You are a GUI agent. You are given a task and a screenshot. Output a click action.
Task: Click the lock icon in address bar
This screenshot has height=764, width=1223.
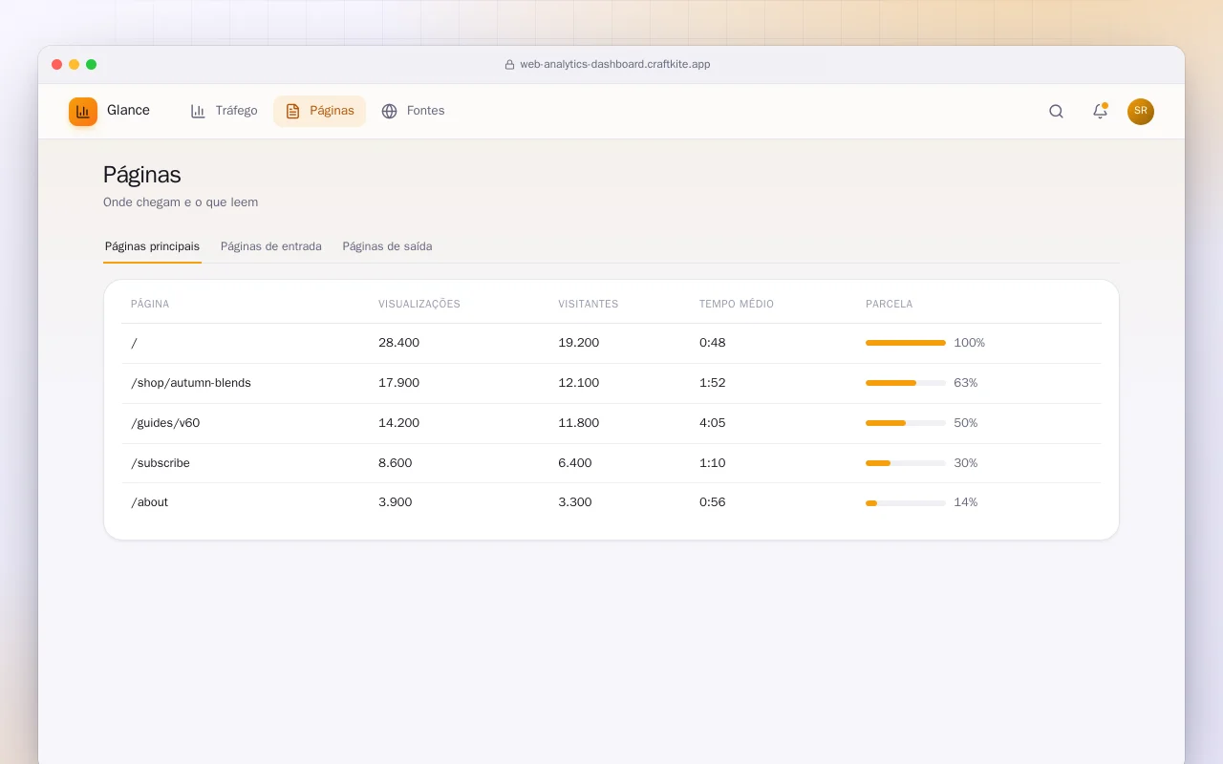point(509,65)
